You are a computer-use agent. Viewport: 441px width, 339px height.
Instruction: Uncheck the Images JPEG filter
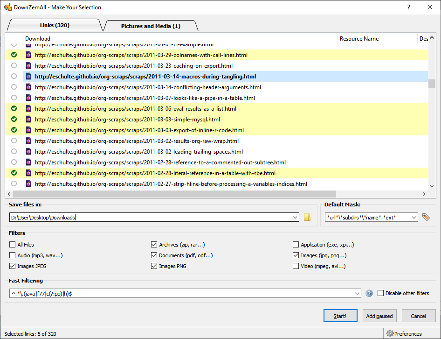click(13, 266)
